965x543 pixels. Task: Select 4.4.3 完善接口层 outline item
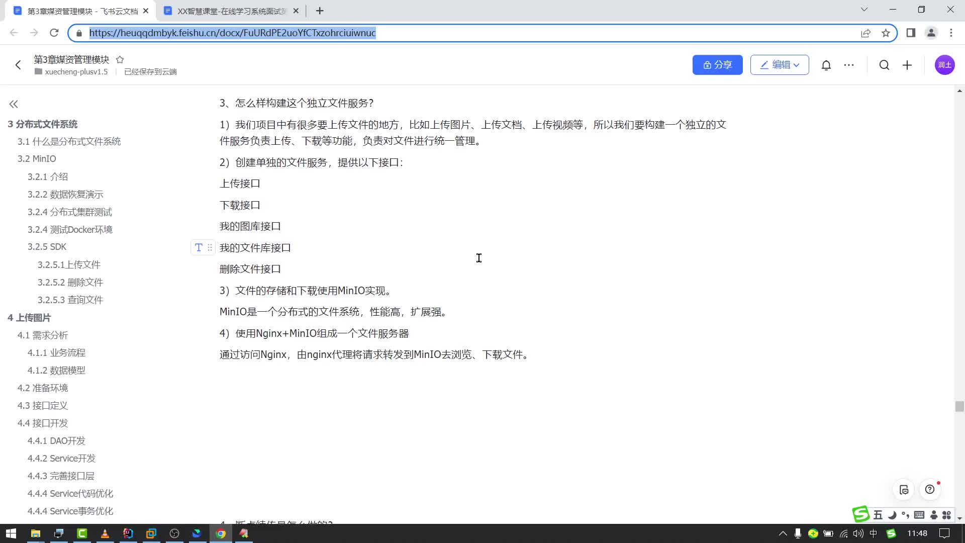click(61, 476)
